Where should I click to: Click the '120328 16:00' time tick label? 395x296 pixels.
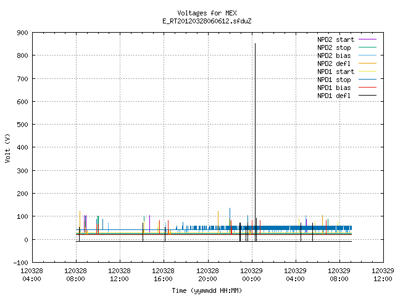point(163,275)
